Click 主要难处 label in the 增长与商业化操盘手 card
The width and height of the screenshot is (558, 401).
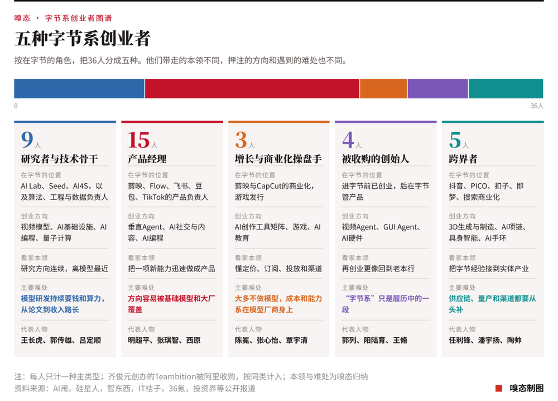tap(248, 288)
